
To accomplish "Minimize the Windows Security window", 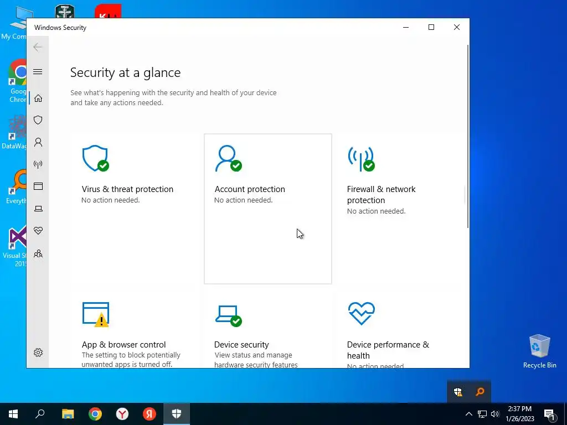I will point(406,27).
